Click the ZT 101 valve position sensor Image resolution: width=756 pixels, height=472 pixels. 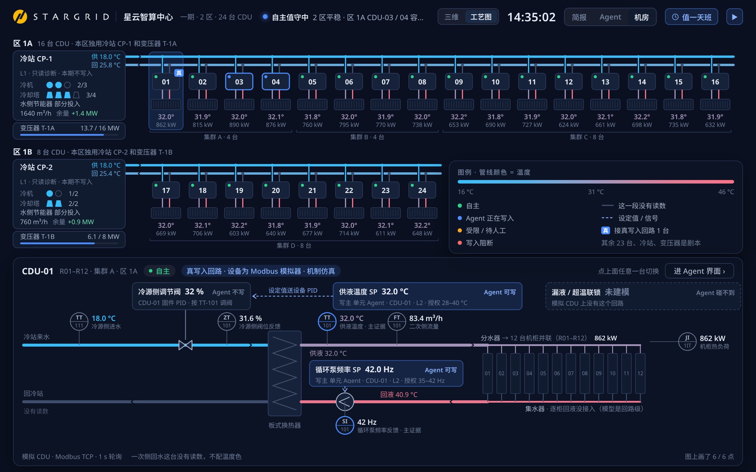pyautogui.click(x=226, y=321)
